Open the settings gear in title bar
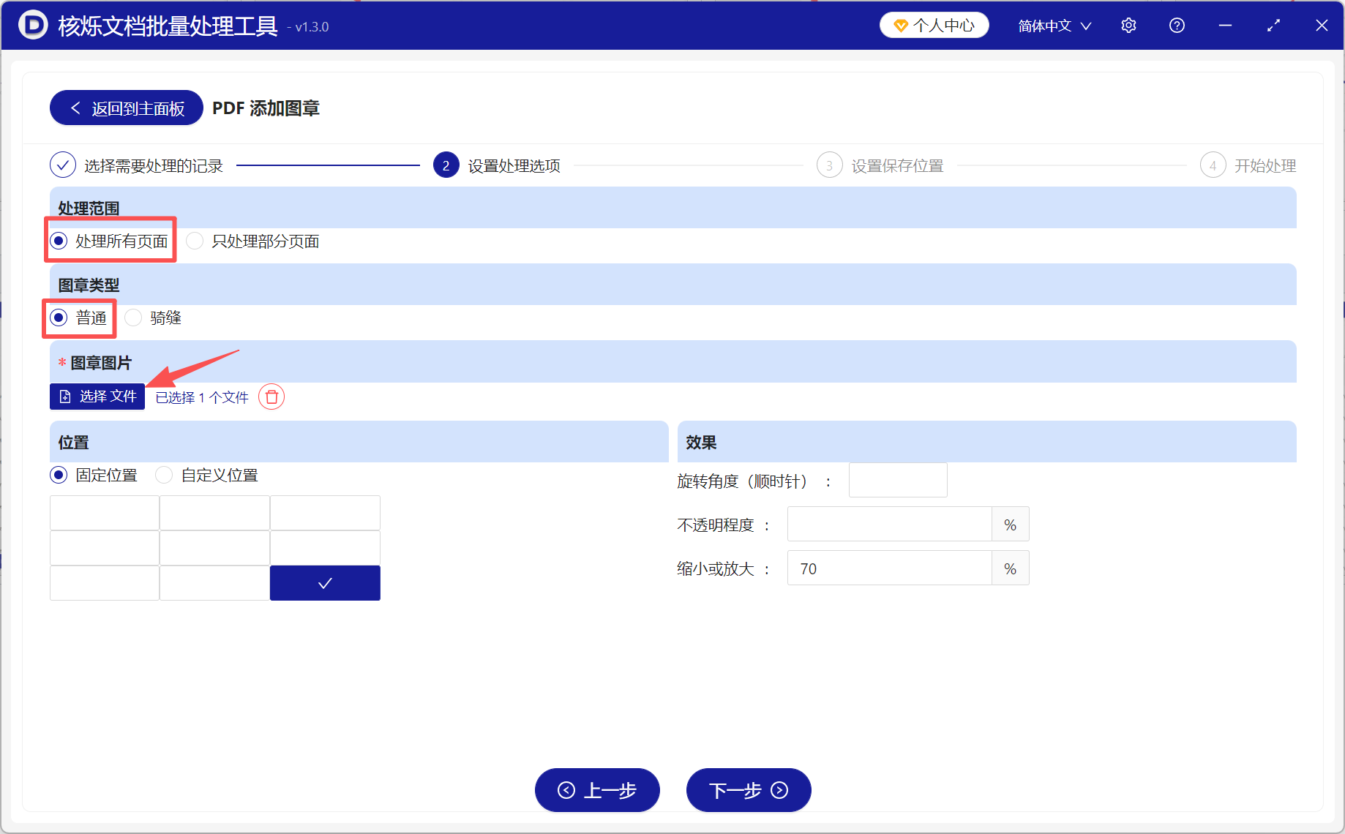Screen dimensions: 1345x834 point(1128,25)
